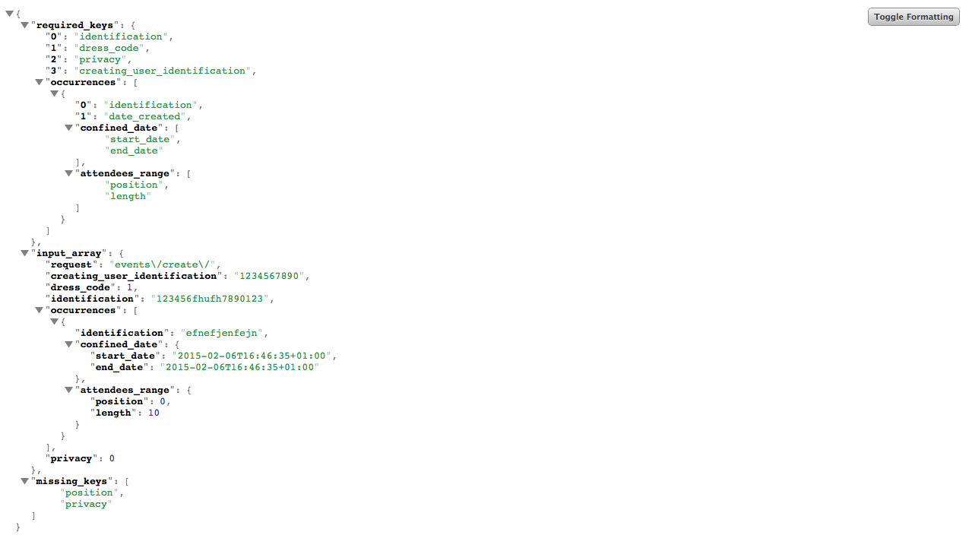
Task: Click the 123456fhufh7890123 identification value
Action: coord(210,299)
